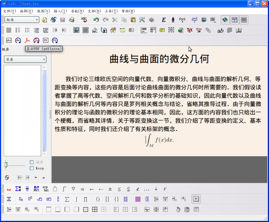This screenshot has height=222, width=269.
Task: Expand the 目录 outline type dropdown
Action: click(25, 60)
